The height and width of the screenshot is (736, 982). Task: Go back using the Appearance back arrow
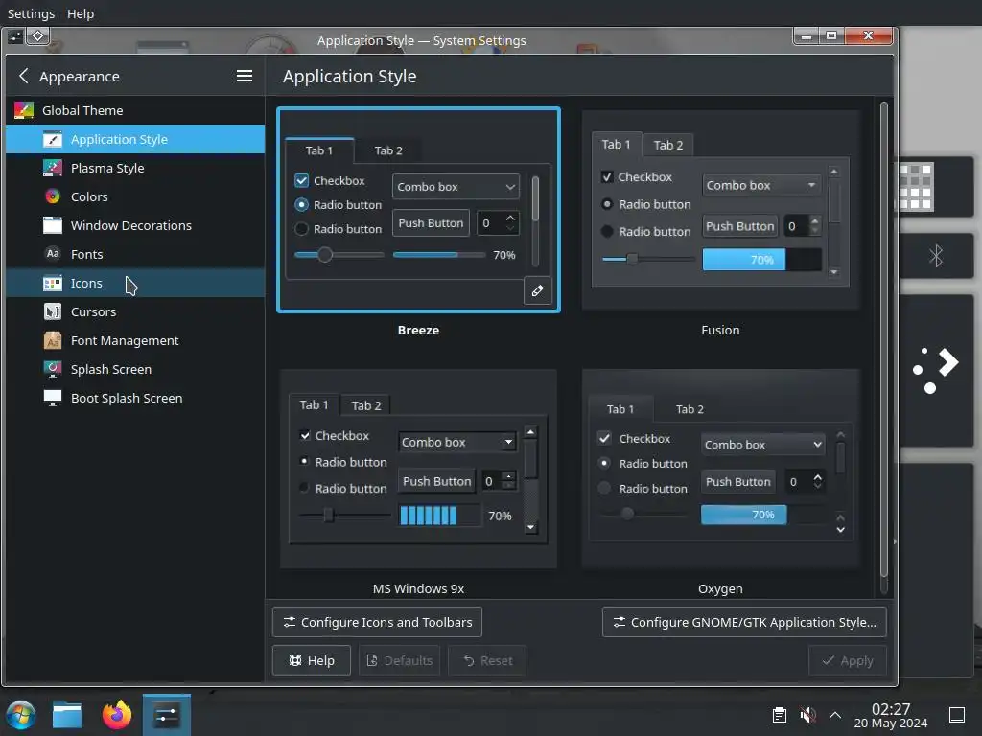[x=24, y=77]
